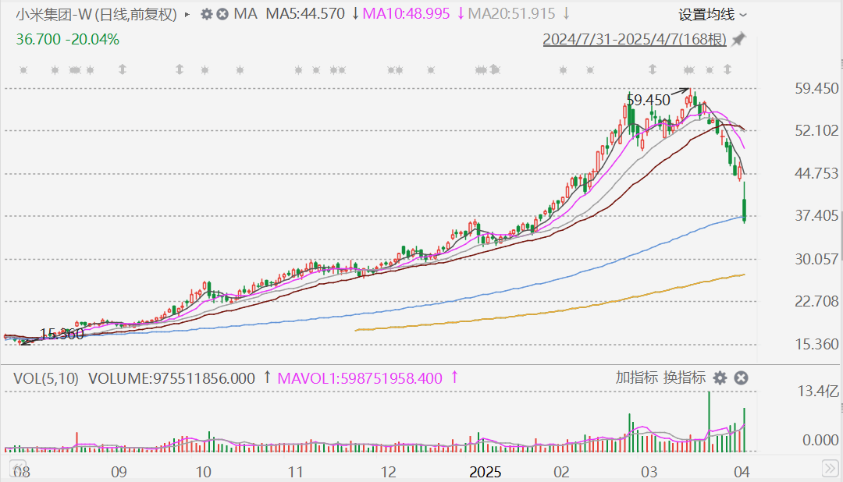Click the MA5:44.570 moving average label
The image size is (843, 482).
coord(305,14)
